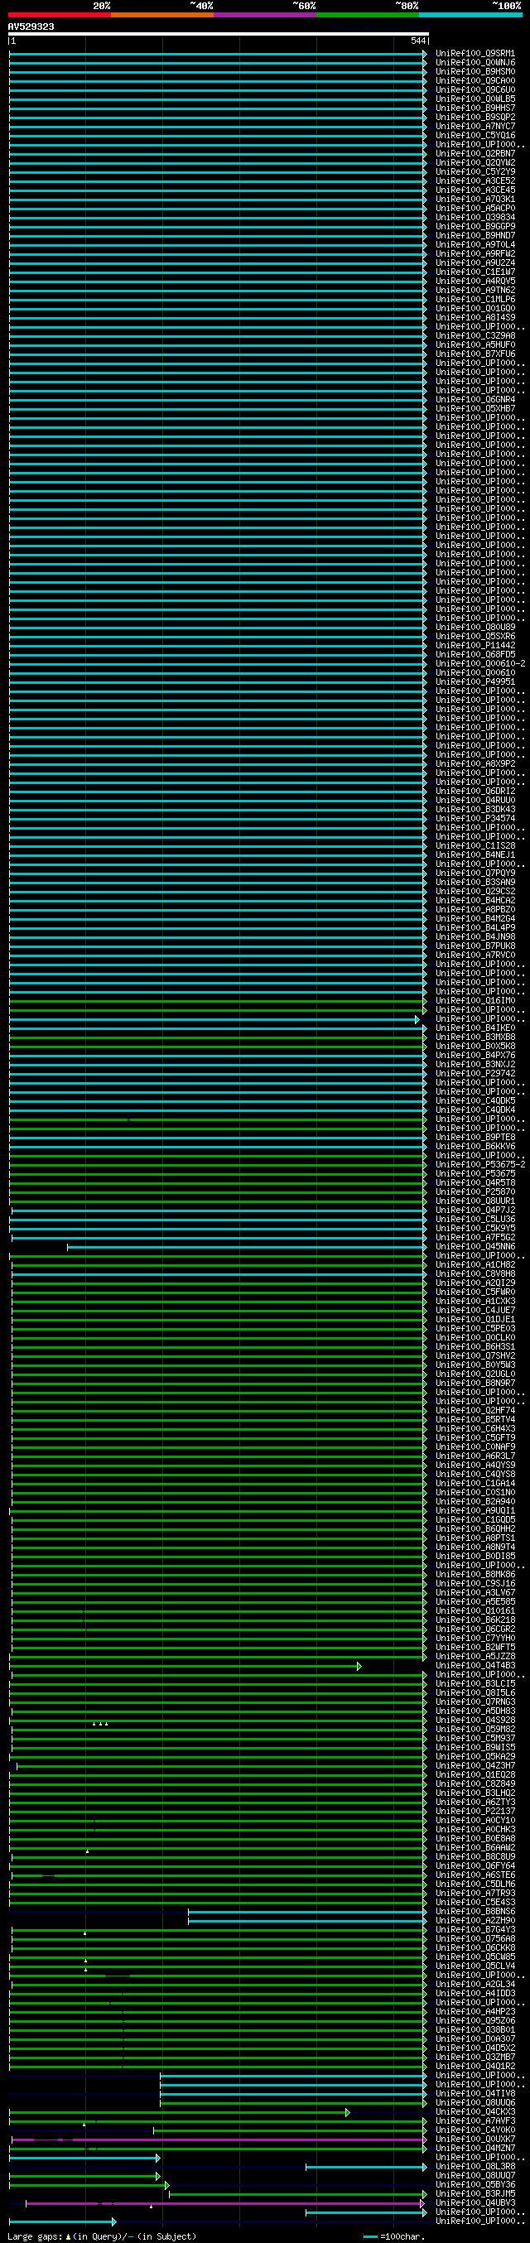
Task: Click the cyan ~100% identity legend segment
Action: coord(470,15)
